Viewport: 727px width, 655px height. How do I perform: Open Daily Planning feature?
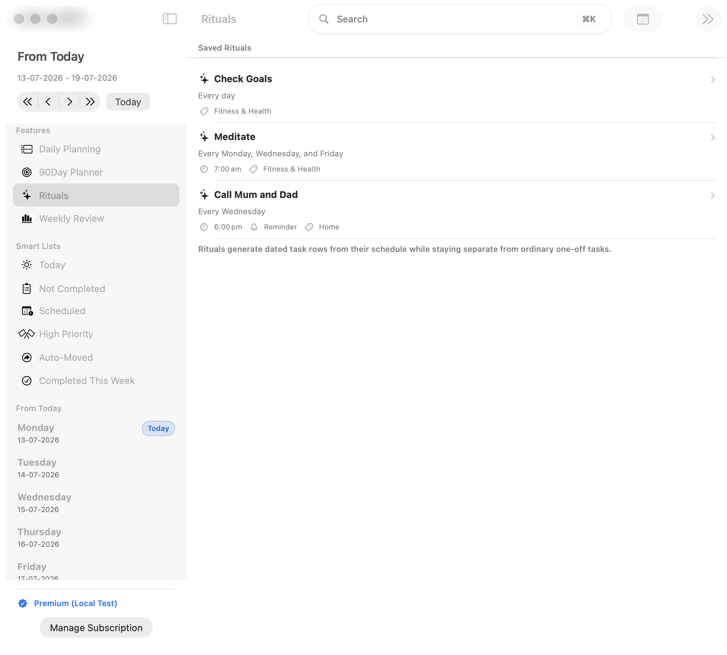coord(96,149)
